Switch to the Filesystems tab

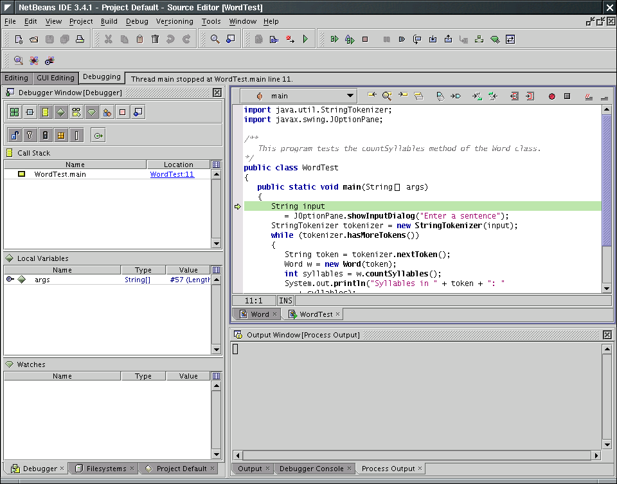click(105, 469)
